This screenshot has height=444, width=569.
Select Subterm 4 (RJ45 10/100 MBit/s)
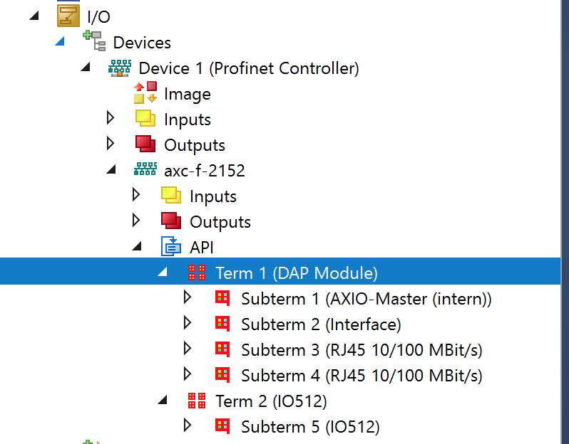click(x=362, y=376)
